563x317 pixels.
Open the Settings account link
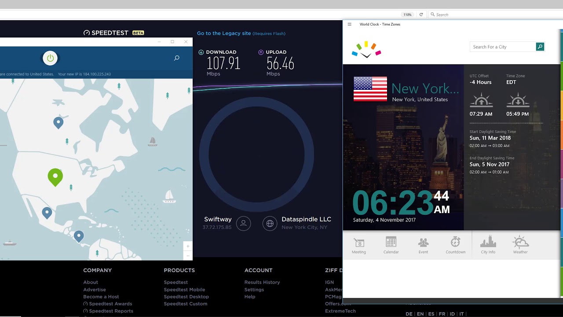coord(254,290)
